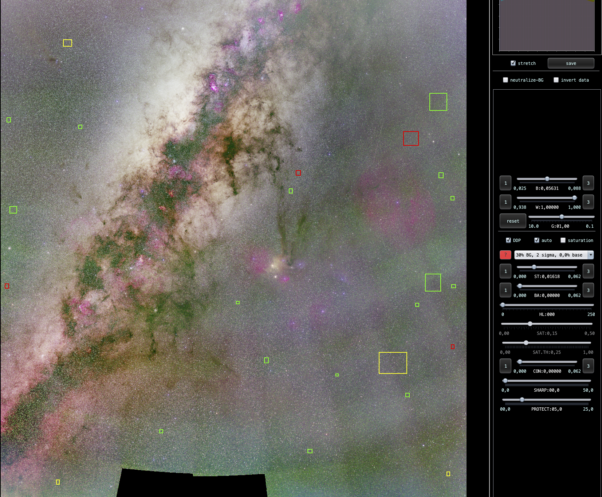Enable the neutralize-BG checkbox
The image size is (602, 497).
tap(505, 80)
